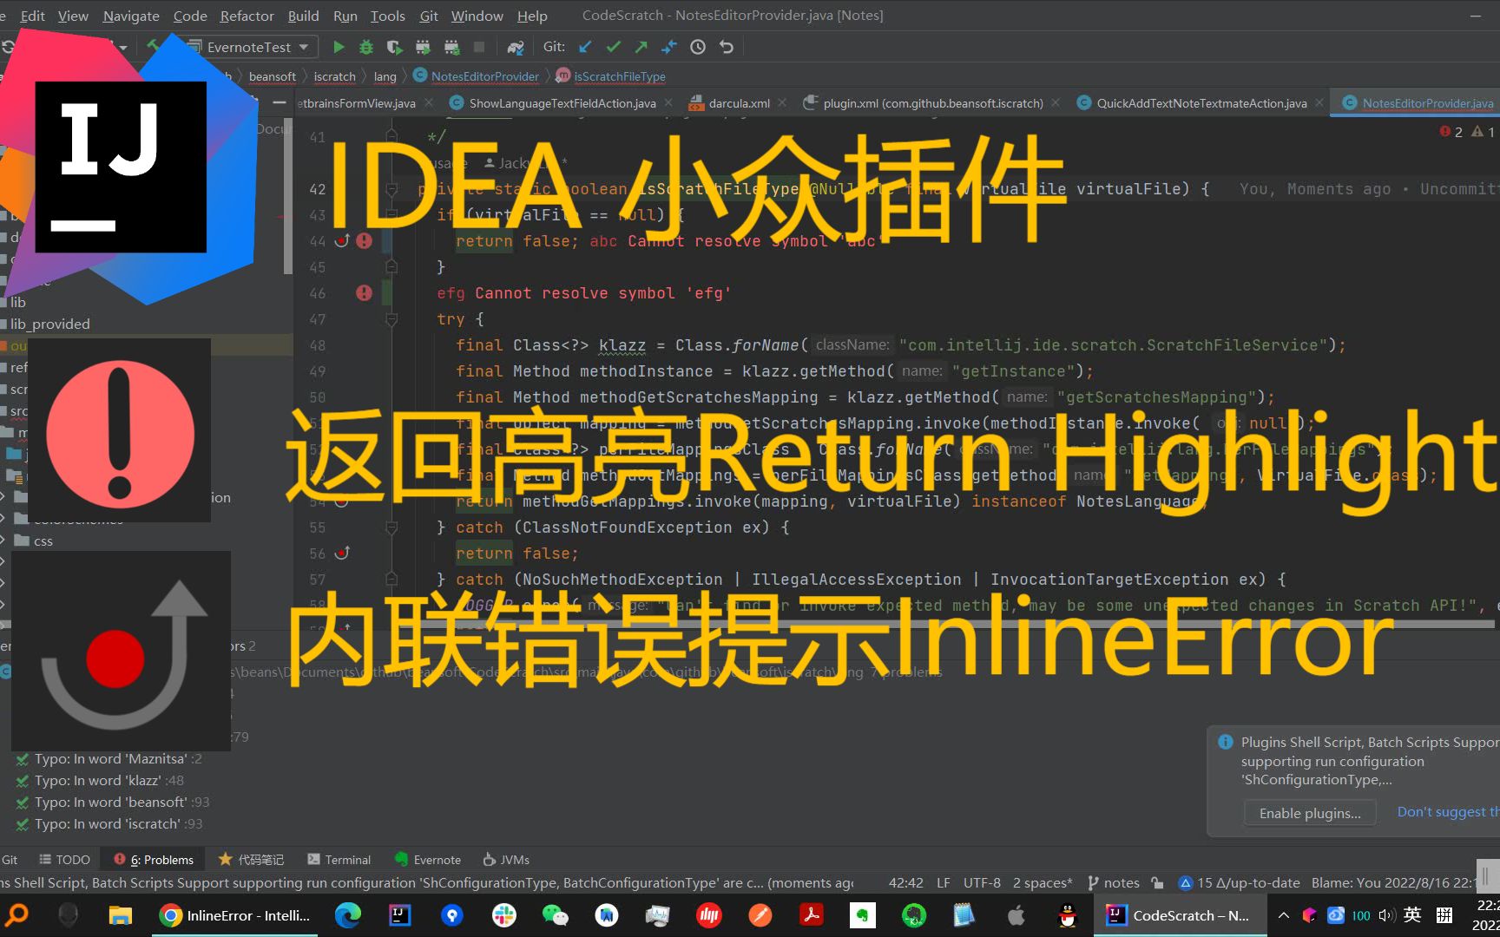Push commits with green up-right arrow
Viewport: 1500px width, 937px height.
(641, 47)
